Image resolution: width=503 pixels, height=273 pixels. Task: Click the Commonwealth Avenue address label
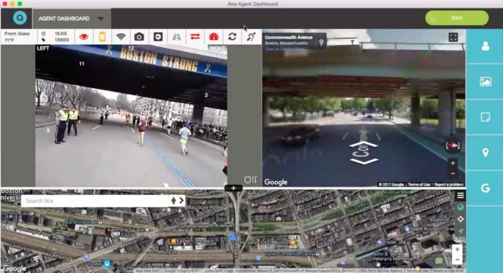[x=289, y=37]
